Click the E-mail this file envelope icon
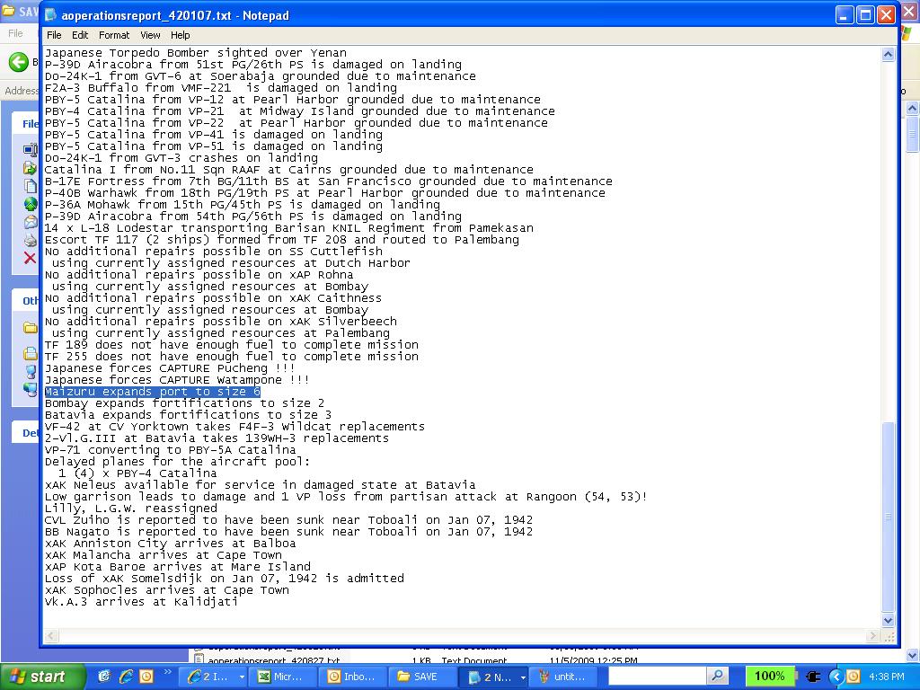This screenshot has width=920, height=690. [30, 222]
